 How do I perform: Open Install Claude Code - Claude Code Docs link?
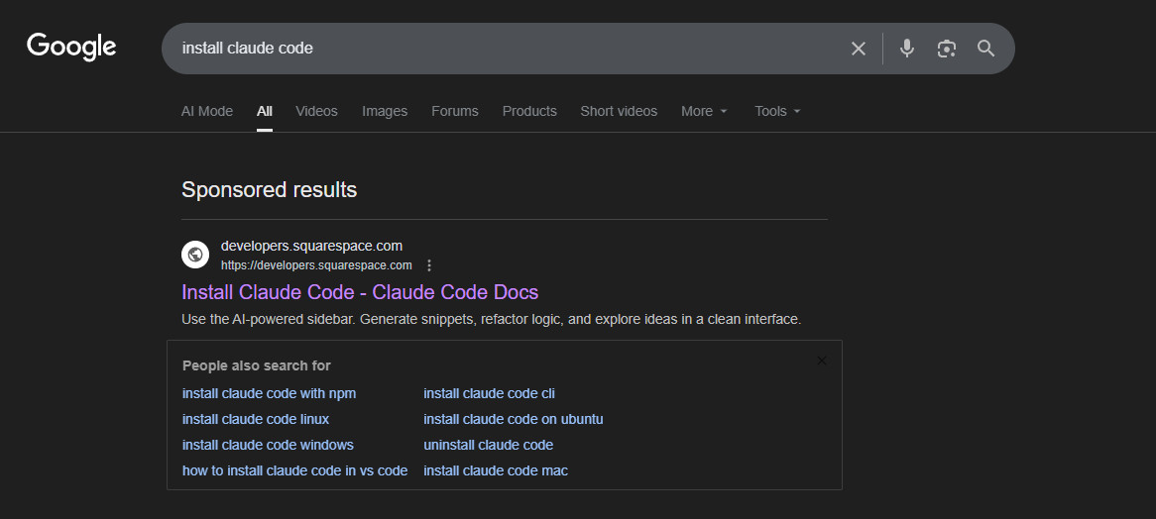click(x=360, y=292)
